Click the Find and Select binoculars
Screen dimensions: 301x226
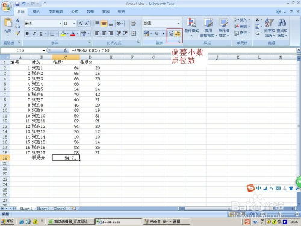click(282, 28)
